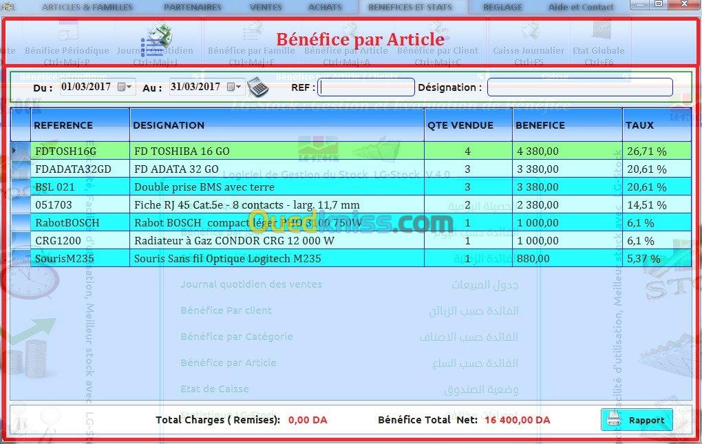Screen dimensions: 702x444
Task: Click the designation 'Radiateur à Gaz CONDOR CRG 12 000 W'
Action: coord(277,240)
